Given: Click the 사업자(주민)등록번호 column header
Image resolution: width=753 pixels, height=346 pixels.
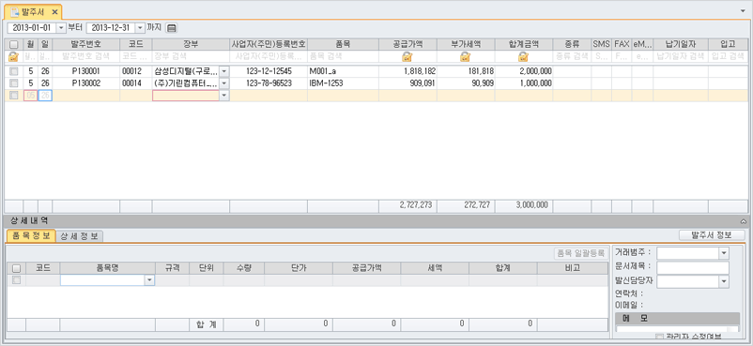Looking at the screenshot, I should 269,44.
